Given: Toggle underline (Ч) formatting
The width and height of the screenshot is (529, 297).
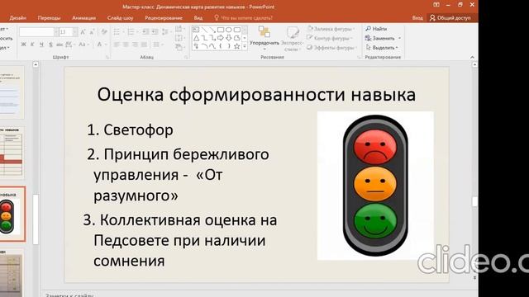Looking at the screenshot, I should click(x=41, y=45).
